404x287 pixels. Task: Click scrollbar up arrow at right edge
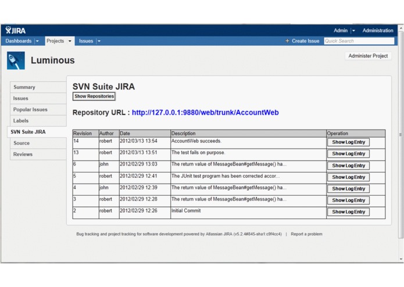401,27
